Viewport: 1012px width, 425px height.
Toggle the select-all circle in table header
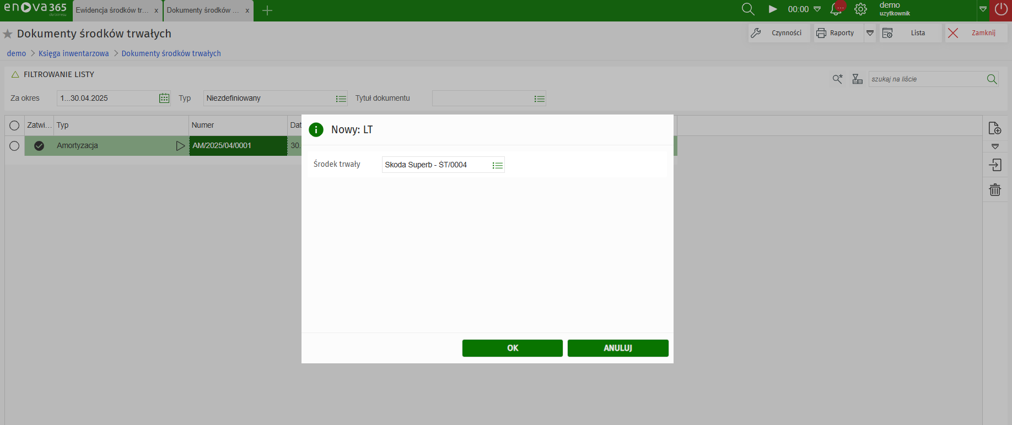click(14, 126)
